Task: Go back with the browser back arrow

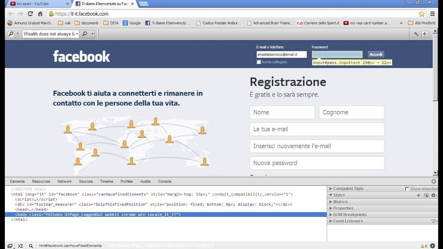Action: pos(11,14)
